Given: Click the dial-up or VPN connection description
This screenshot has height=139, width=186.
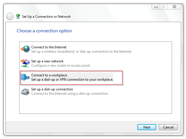Looking at the screenshot, I should (72, 80).
